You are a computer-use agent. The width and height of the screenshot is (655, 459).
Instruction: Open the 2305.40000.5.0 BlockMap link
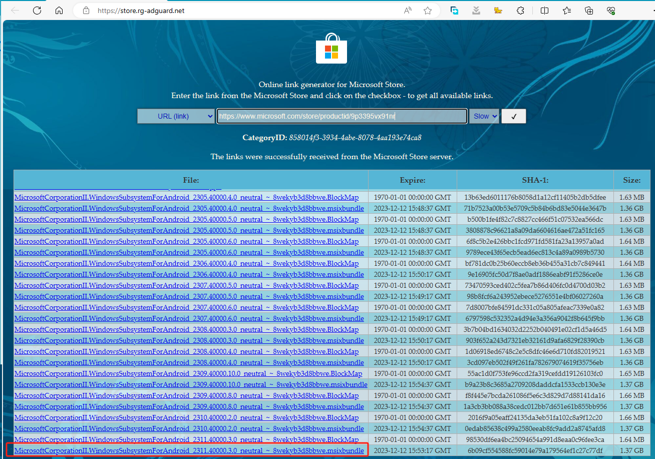click(x=187, y=219)
